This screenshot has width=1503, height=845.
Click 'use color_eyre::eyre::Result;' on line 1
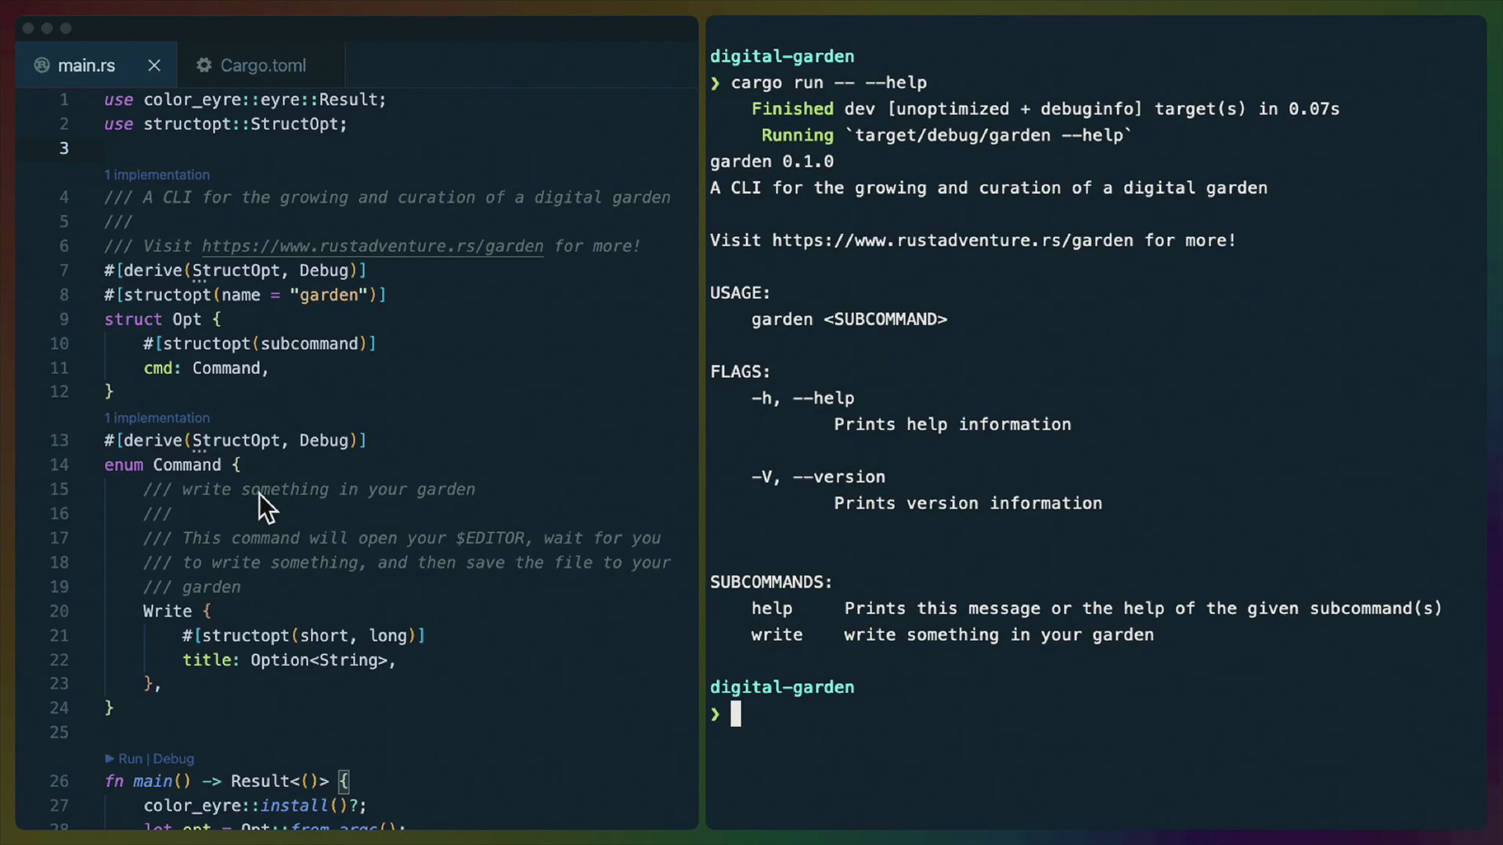coord(245,100)
